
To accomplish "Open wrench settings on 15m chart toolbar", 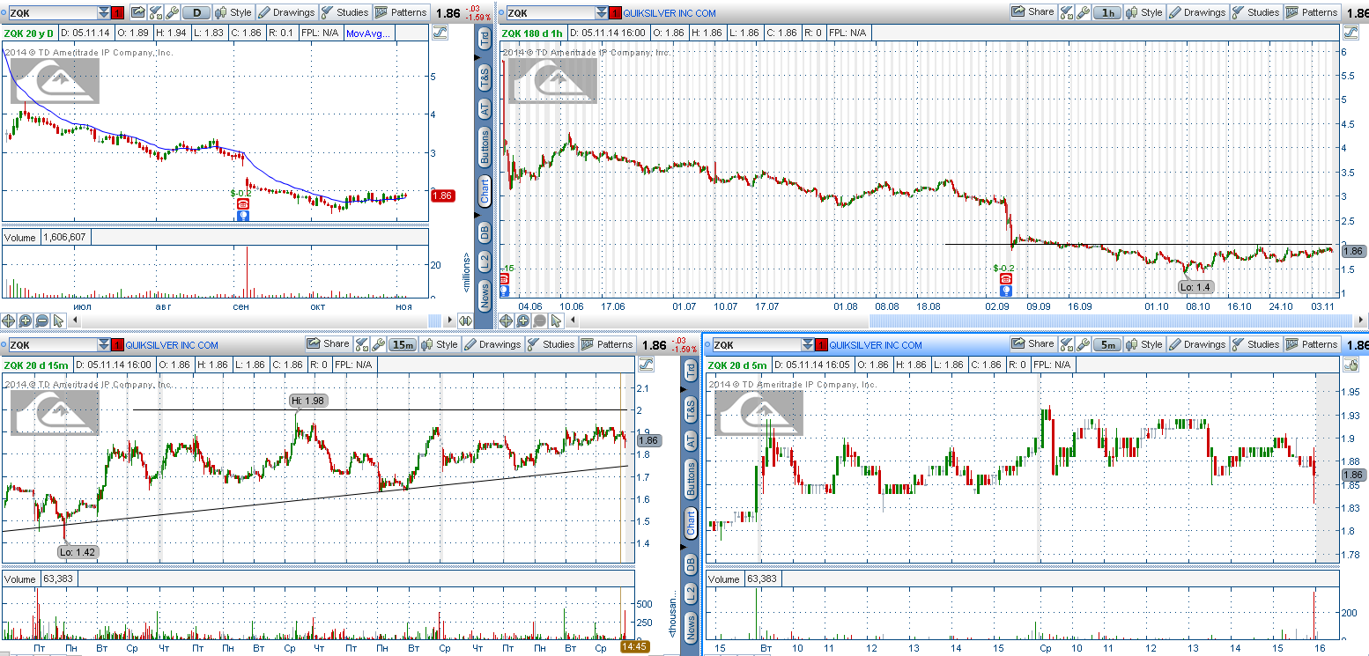I will pos(378,344).
